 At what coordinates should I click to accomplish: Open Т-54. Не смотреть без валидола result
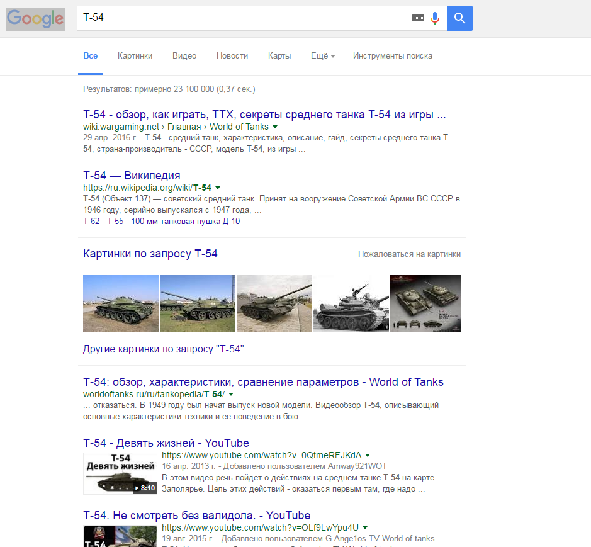coord(197,516)
